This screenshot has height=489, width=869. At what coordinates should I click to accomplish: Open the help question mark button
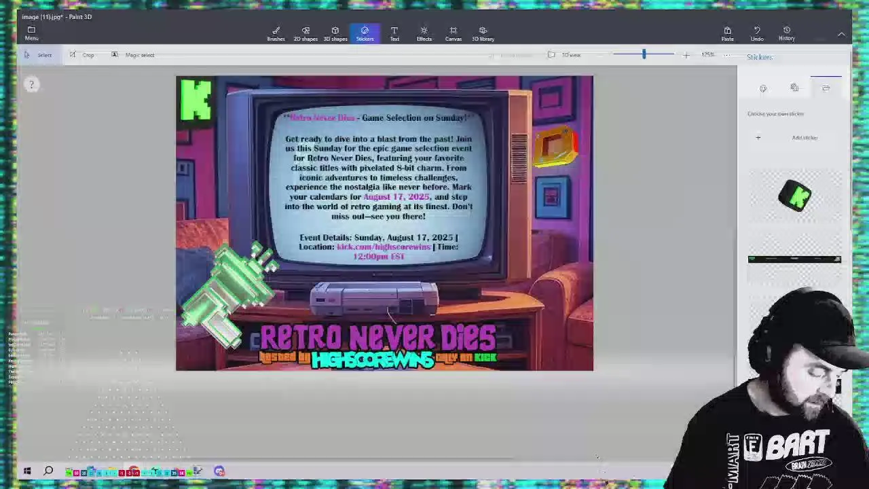click(x=31, y=84)
